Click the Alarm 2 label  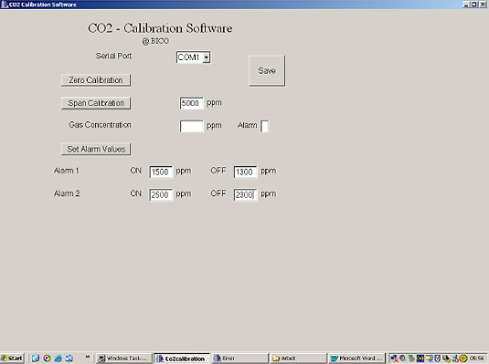67,193
